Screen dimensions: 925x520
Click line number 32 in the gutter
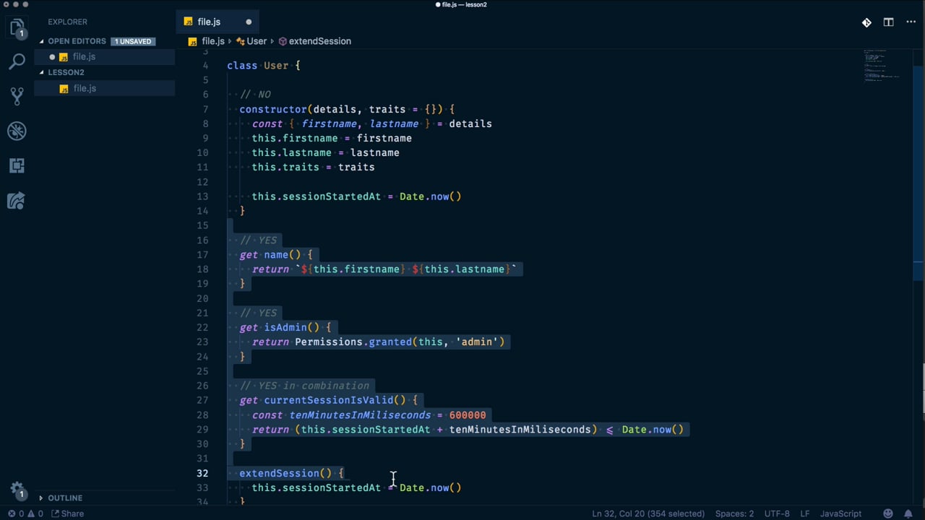[202, 473]
